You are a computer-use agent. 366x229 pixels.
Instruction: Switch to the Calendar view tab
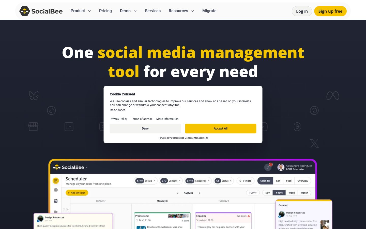tap(265, 181)
